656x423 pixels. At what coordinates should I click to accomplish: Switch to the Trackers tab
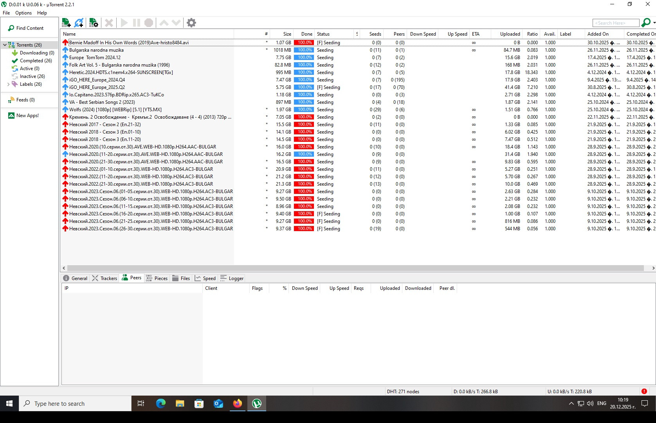[x=105, y=278]
